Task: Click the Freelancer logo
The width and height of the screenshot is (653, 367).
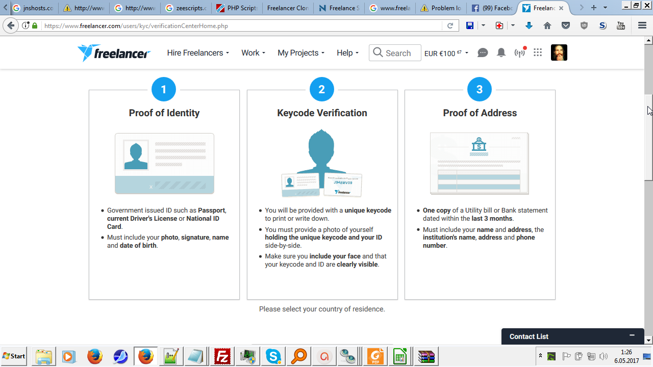Action: click(x=114, y=53)
